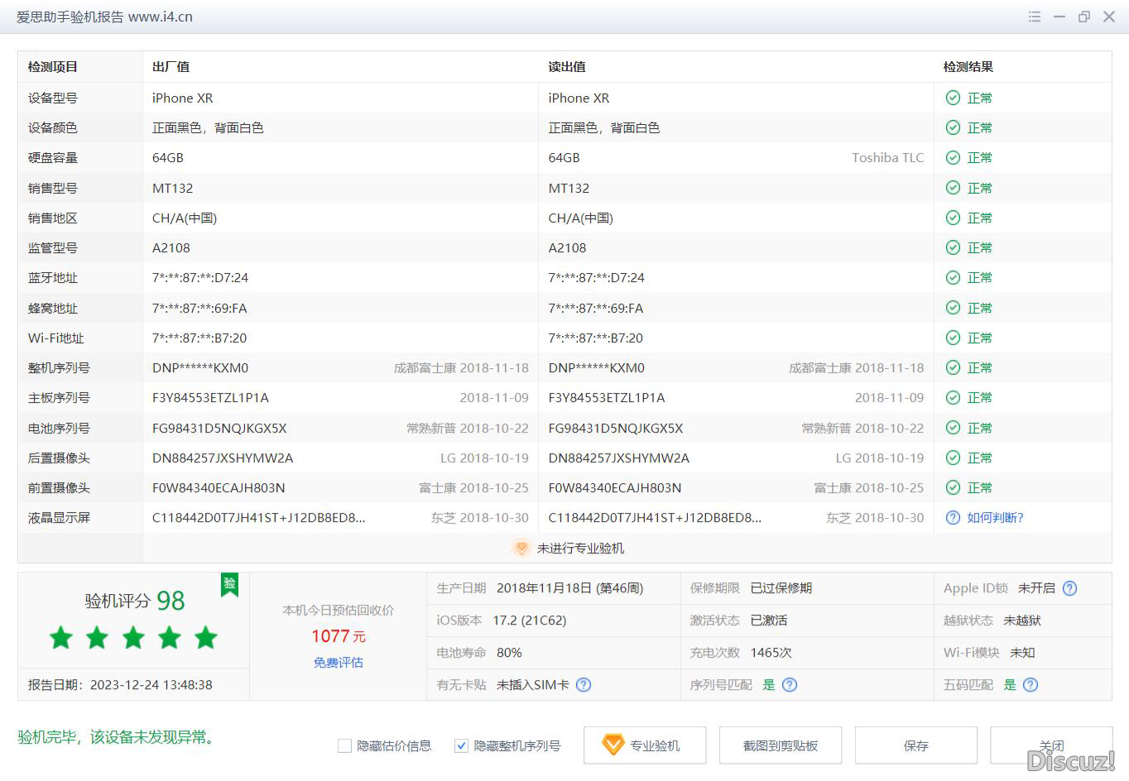Click the fifth green rating star
1129x781 pixels.
point(206,638)
